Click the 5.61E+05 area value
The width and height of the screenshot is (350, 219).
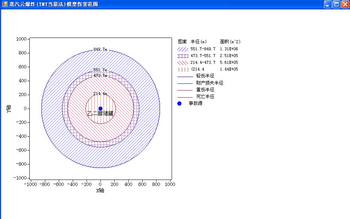pyautogui.click(x=229, y=62)
